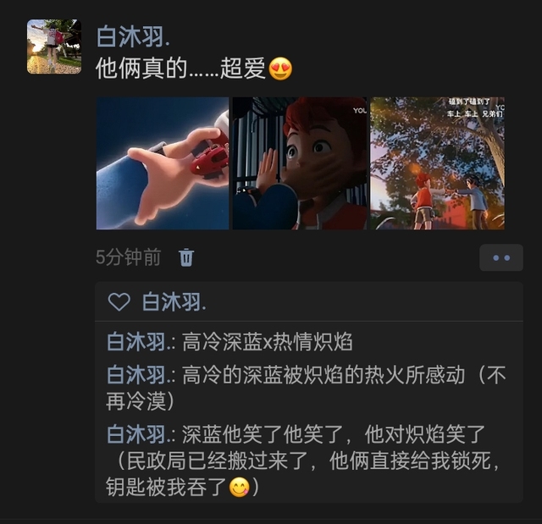542x524 pixels.
Task: Open the thumbnail of the two characters under a tree
Action: [x=437, y=163]
